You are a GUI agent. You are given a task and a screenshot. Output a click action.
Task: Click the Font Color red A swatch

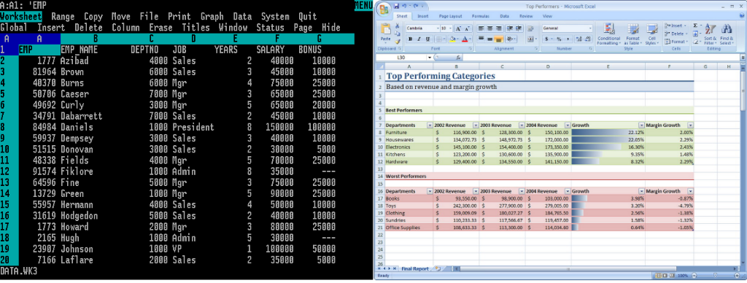coord(465,39)
